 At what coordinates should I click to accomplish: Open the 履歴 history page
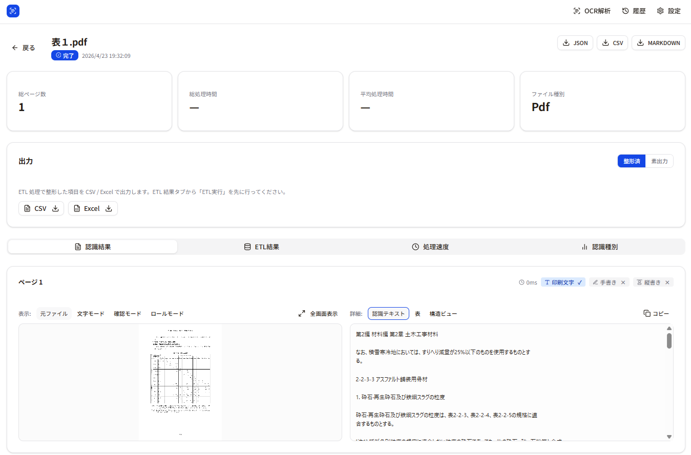coord(634,11)
